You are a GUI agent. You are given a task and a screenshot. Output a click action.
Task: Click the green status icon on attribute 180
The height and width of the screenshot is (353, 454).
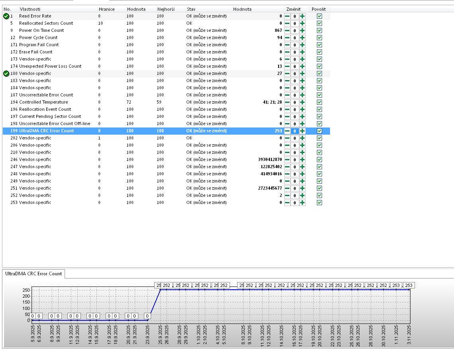[6, 74]
